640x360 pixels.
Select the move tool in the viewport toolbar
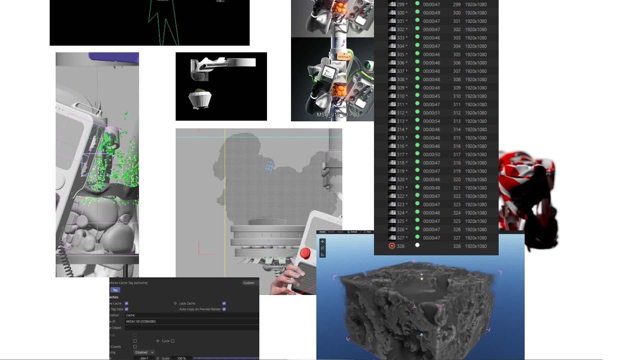pyautogui.click(x=322, y=242)
